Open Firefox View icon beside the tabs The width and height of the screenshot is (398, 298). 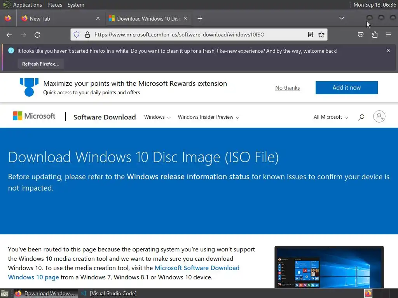tap(8, 18)
